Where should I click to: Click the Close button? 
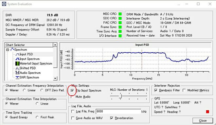pyautogui.click(x=203, y=121)
